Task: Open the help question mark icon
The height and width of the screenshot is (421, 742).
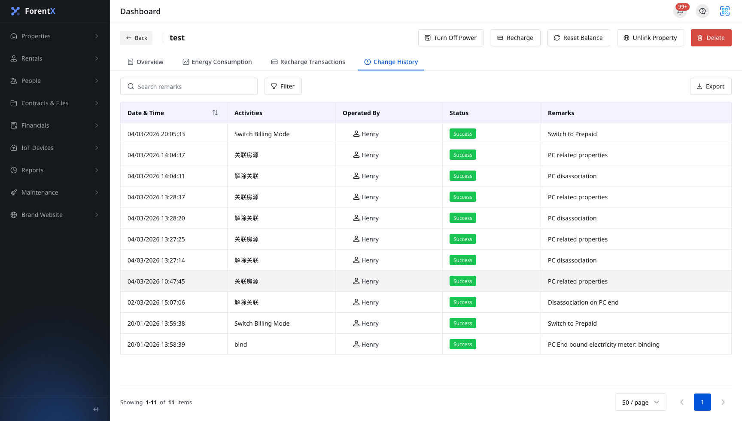Action: (702, 11)
